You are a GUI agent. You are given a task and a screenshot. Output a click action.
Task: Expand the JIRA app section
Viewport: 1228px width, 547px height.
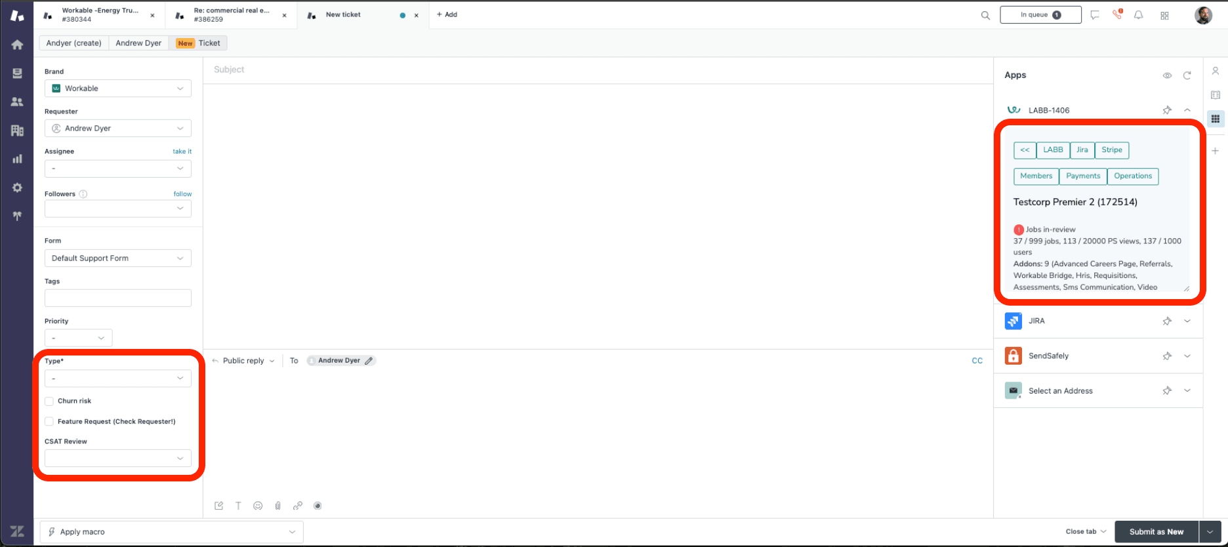click(x=1187, y=321)
